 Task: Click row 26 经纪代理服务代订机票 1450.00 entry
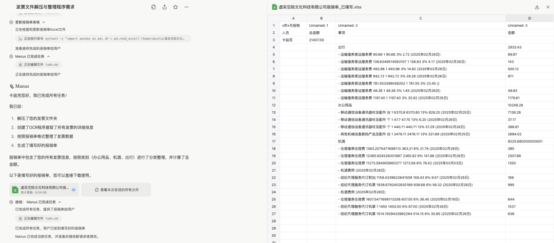[x=421, y=207]
